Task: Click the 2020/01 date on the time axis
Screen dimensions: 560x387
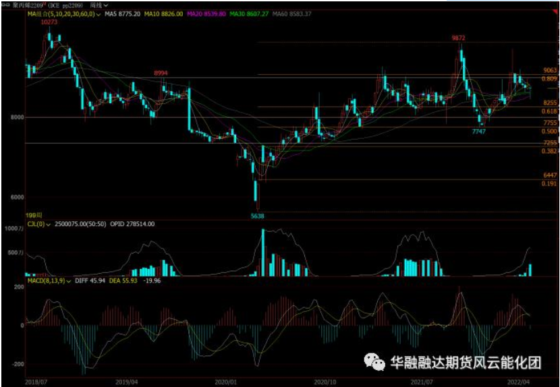Action: coord(226,382)
